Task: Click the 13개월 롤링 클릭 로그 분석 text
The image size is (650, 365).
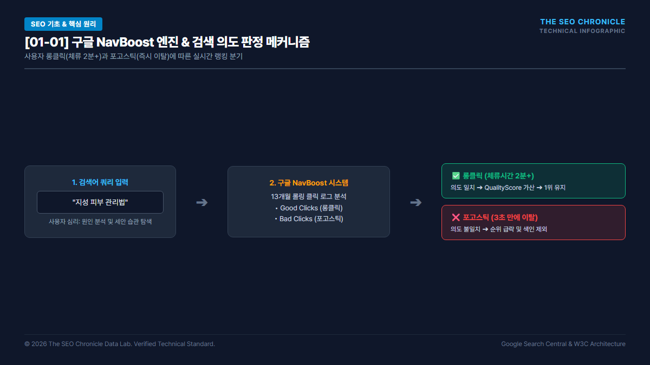Action: pos(309,196)
